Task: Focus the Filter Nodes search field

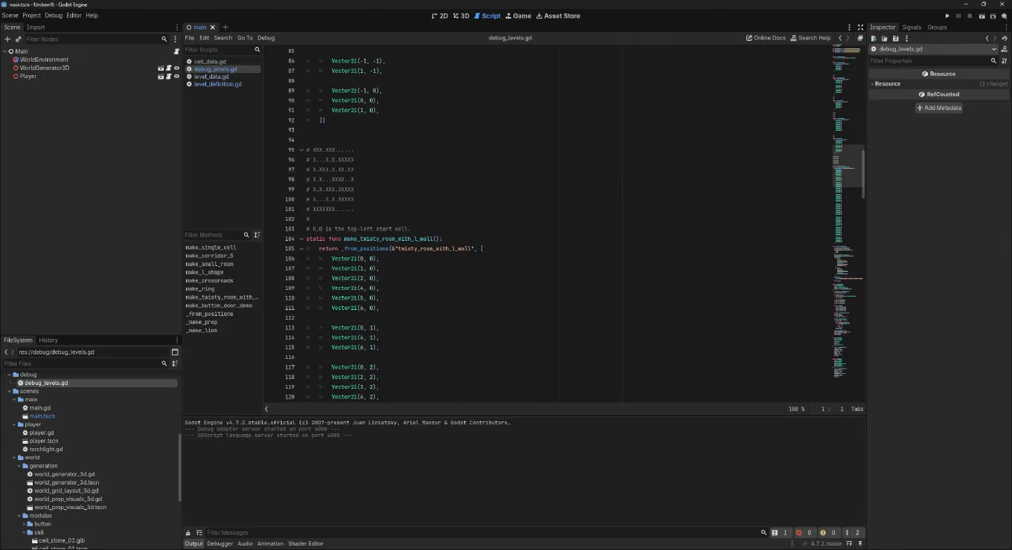Action: pyautogui.click(x=97, y=39)
